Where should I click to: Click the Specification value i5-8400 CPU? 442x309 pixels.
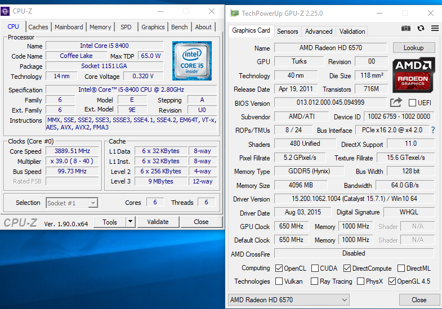[131, 89]
